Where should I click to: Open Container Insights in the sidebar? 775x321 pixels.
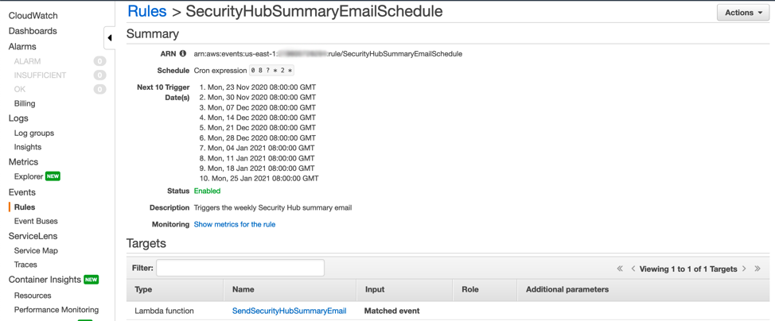(45, 280)
